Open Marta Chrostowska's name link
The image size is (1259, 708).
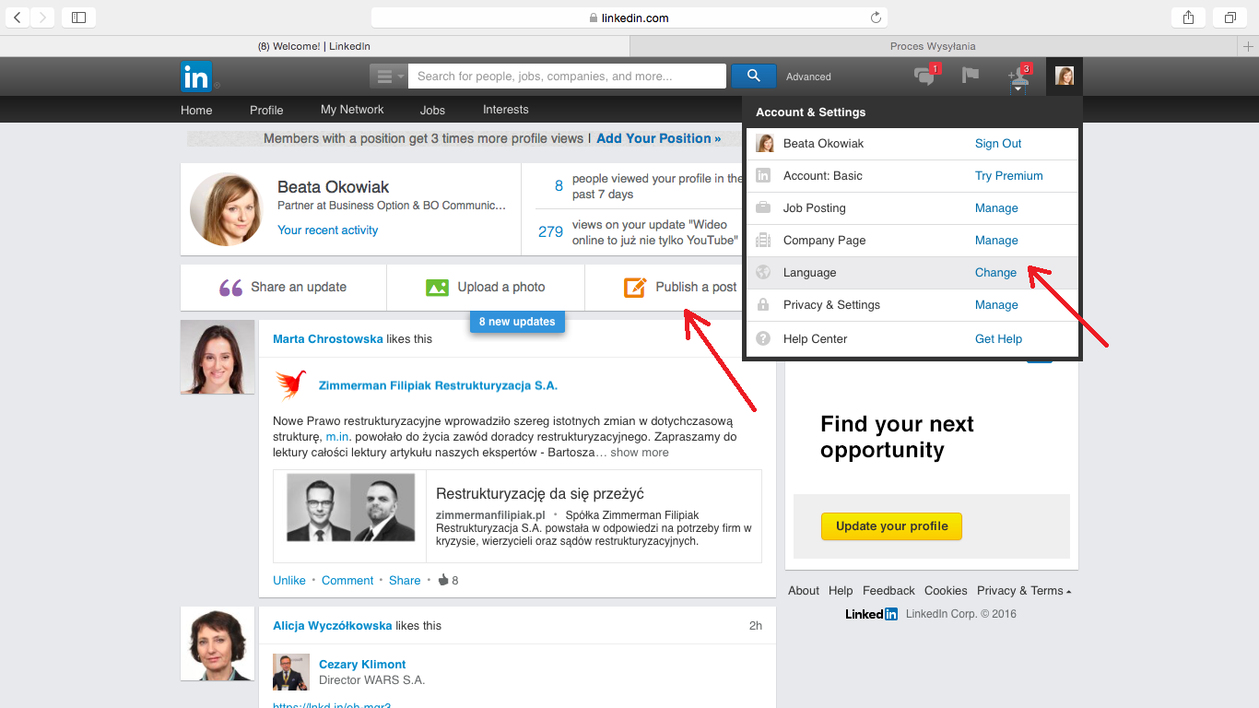coord(328,339)
